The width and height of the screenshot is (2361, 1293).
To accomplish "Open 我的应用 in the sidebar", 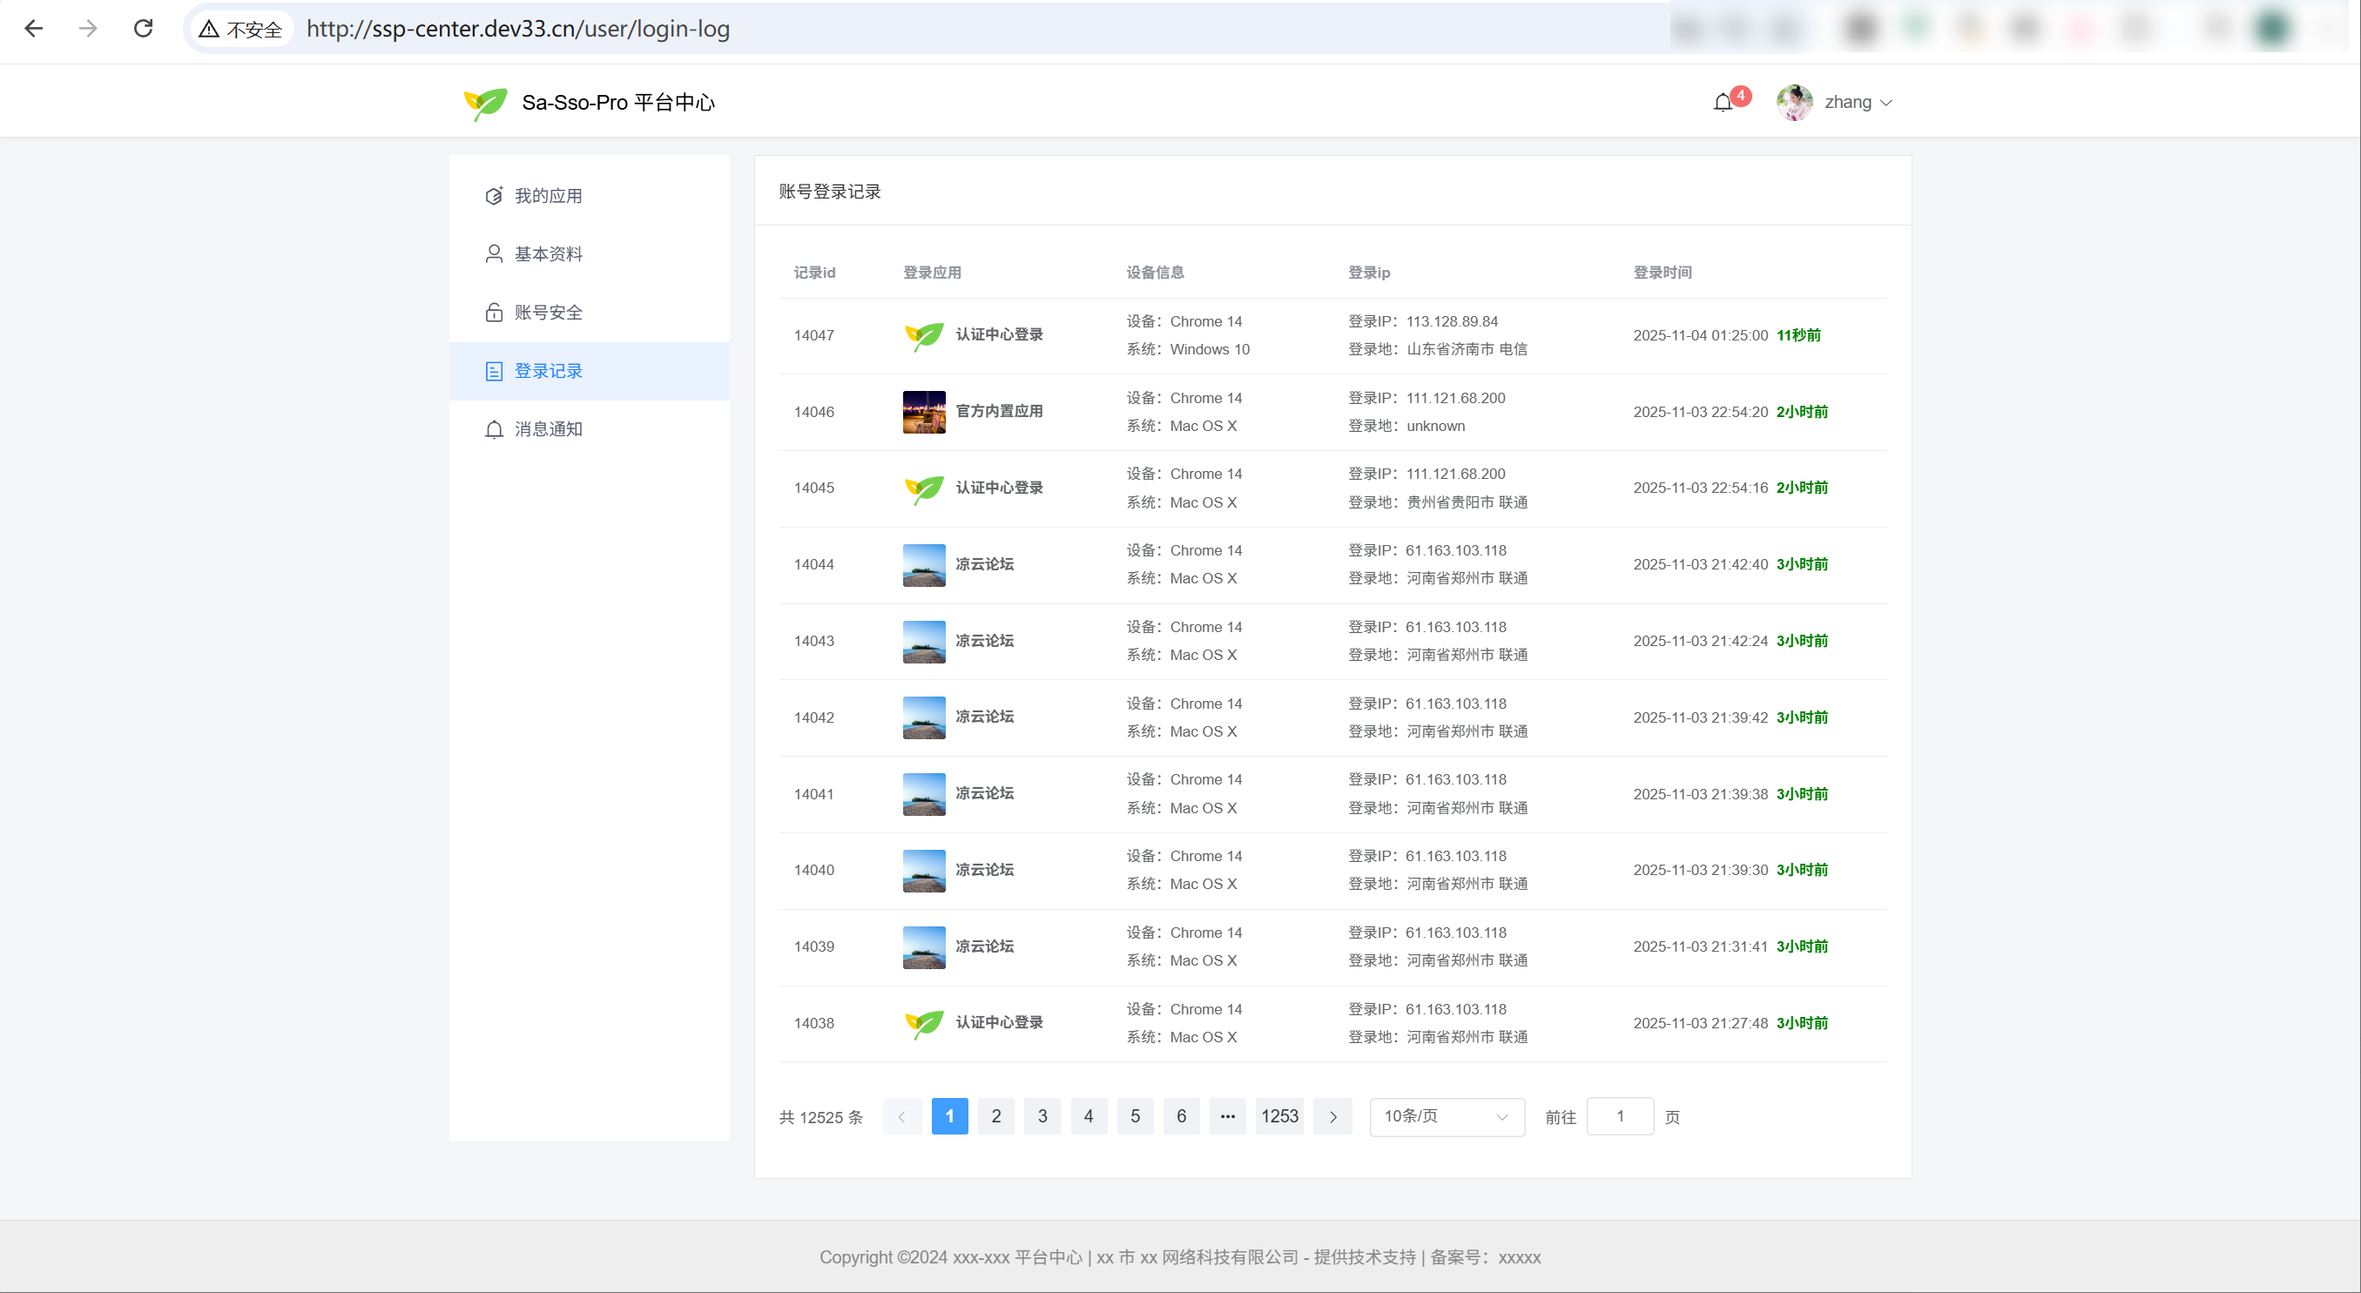I will point(548,196).
